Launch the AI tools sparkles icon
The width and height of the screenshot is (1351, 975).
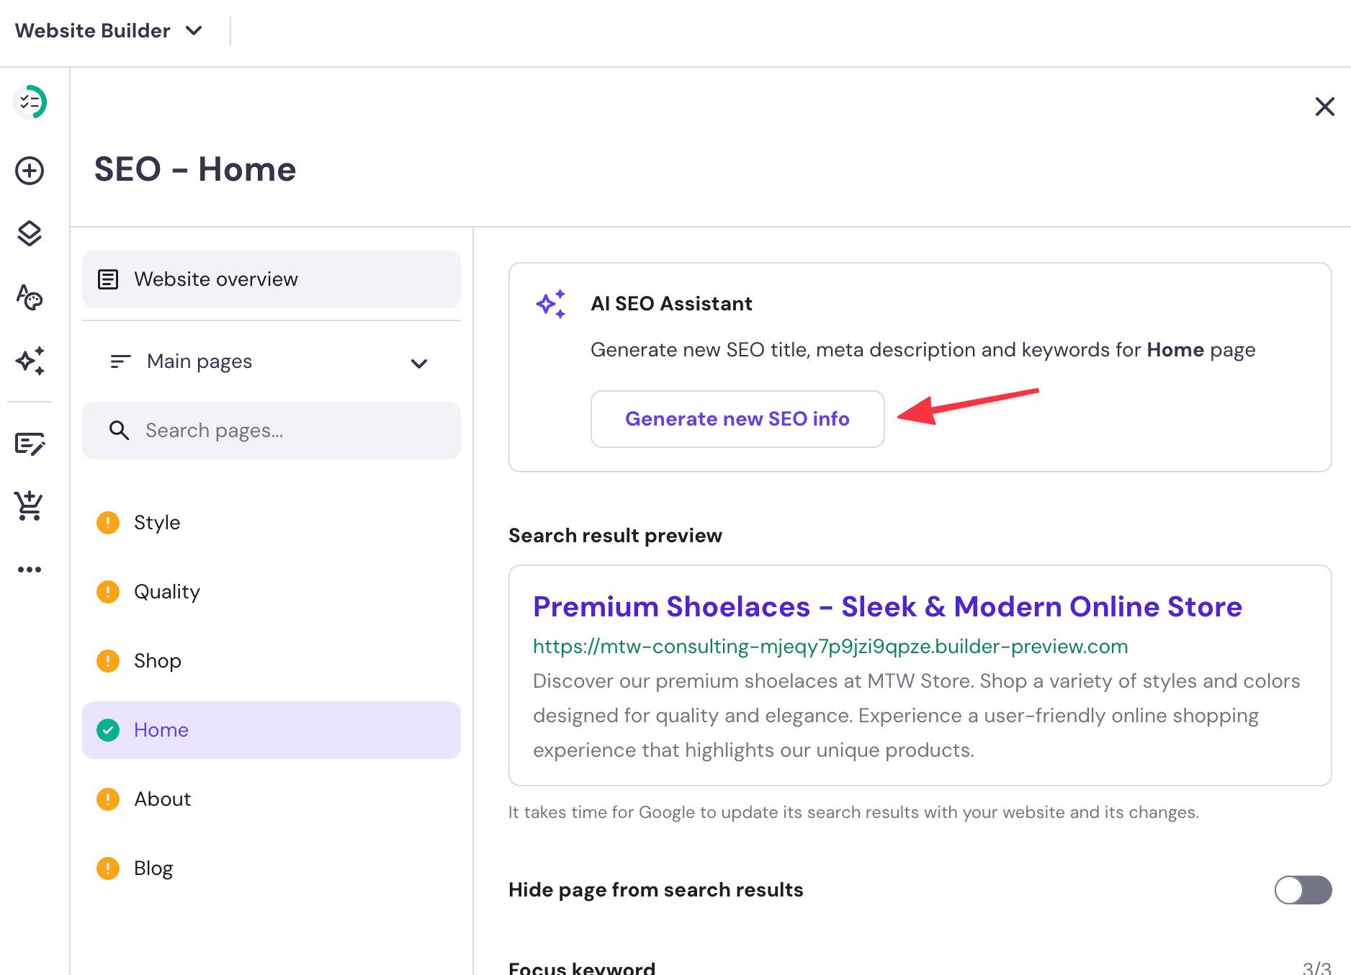[x=30, y=361]
